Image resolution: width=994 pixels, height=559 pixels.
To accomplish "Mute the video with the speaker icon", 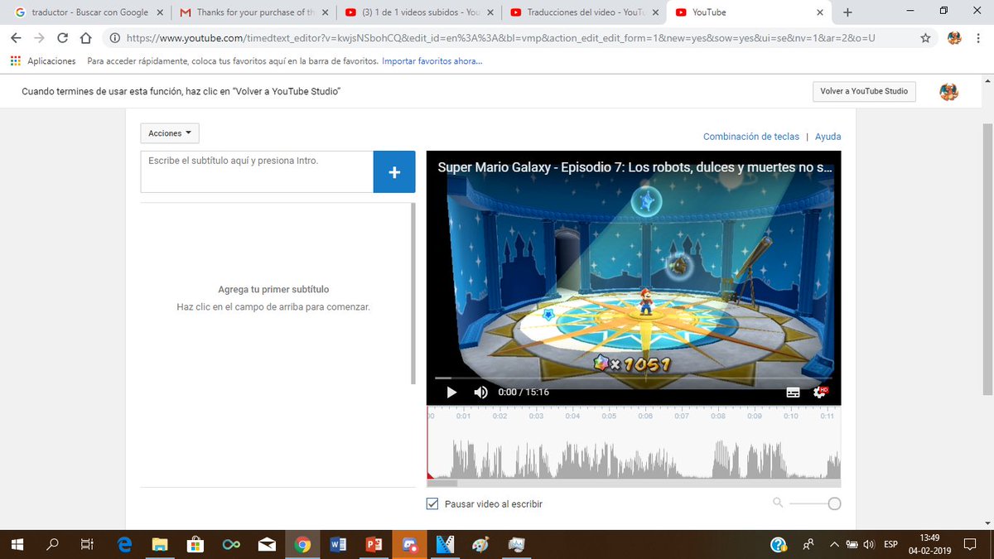I will click(480, 393).
